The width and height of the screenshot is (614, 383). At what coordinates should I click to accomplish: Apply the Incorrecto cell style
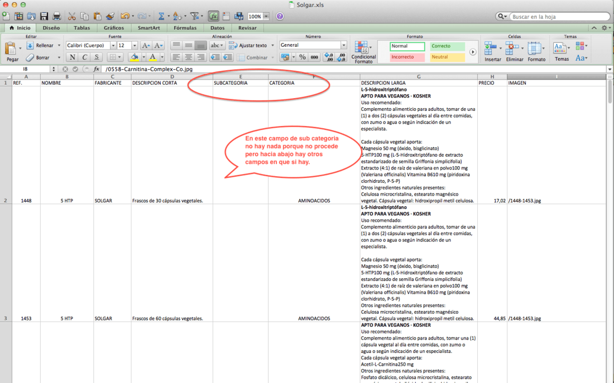tap(407, 57)
